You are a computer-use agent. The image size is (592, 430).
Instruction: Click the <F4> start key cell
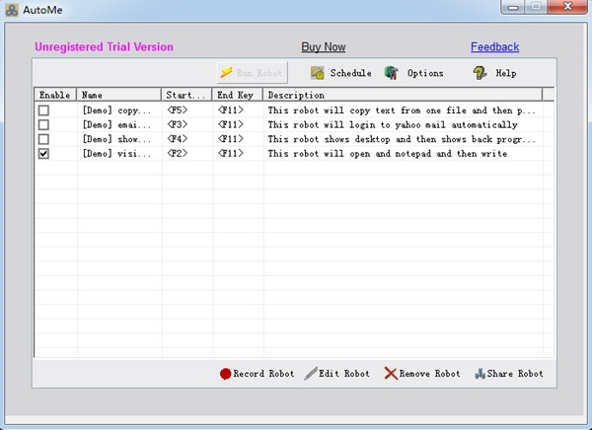tap(177, 138)
